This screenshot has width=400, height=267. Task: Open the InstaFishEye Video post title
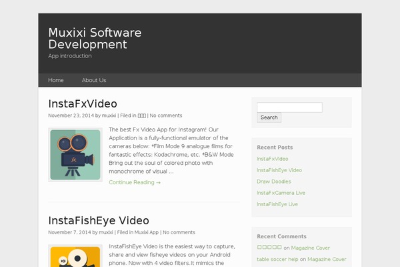point(99,220)
